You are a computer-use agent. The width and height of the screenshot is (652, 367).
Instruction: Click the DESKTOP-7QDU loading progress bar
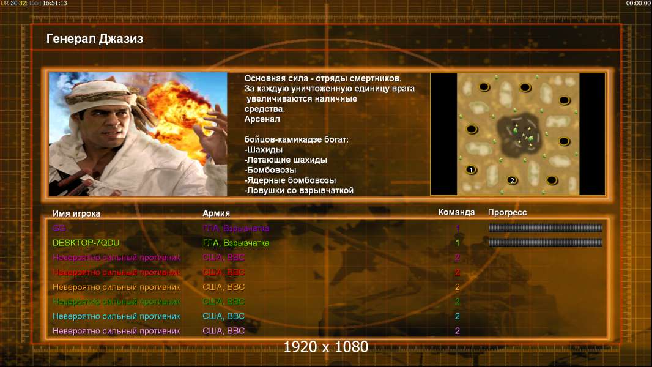tap(545, 243)
